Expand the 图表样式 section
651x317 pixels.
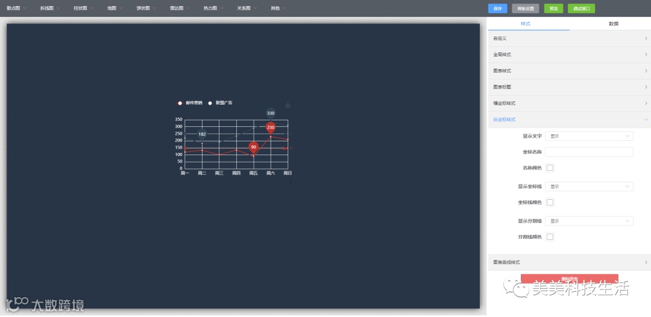[x=569, y=71]
